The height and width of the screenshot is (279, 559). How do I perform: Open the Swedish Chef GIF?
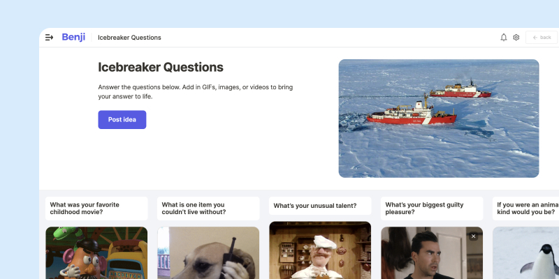[320, 250]
